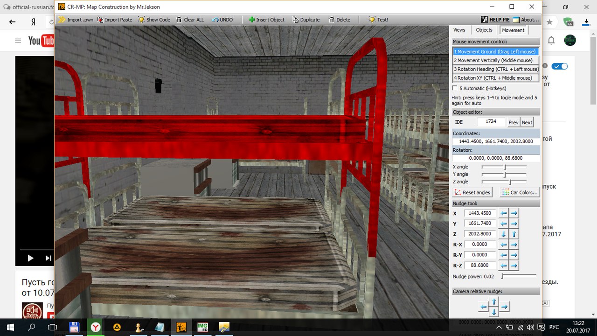Delete the selected object via toolbar

pos(340,20)
